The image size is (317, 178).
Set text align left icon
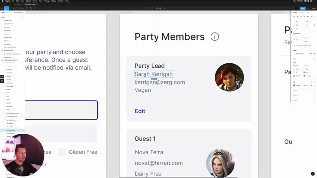point(294,76)
